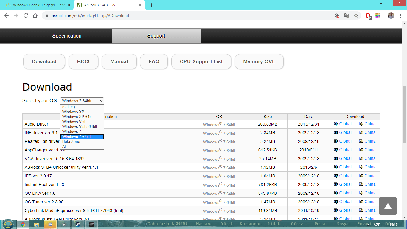Open Steam from the taskbar
Image resolution: width=407 pixels, height=229 pixels.
click(x=77, y=225)
